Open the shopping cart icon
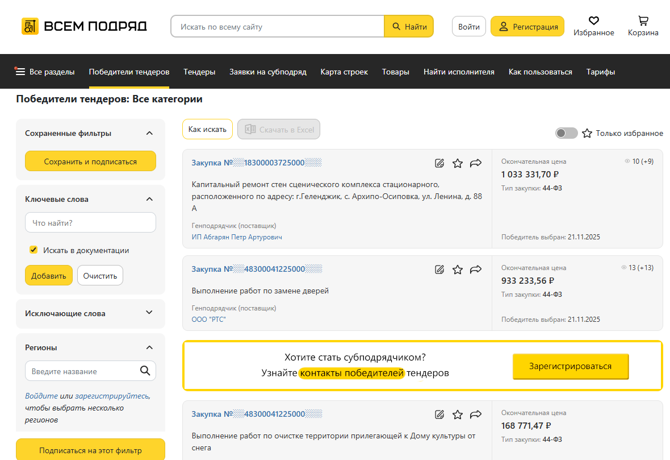Image resolution: width=670 pixels, height=460 pixels. pos(643,21)
